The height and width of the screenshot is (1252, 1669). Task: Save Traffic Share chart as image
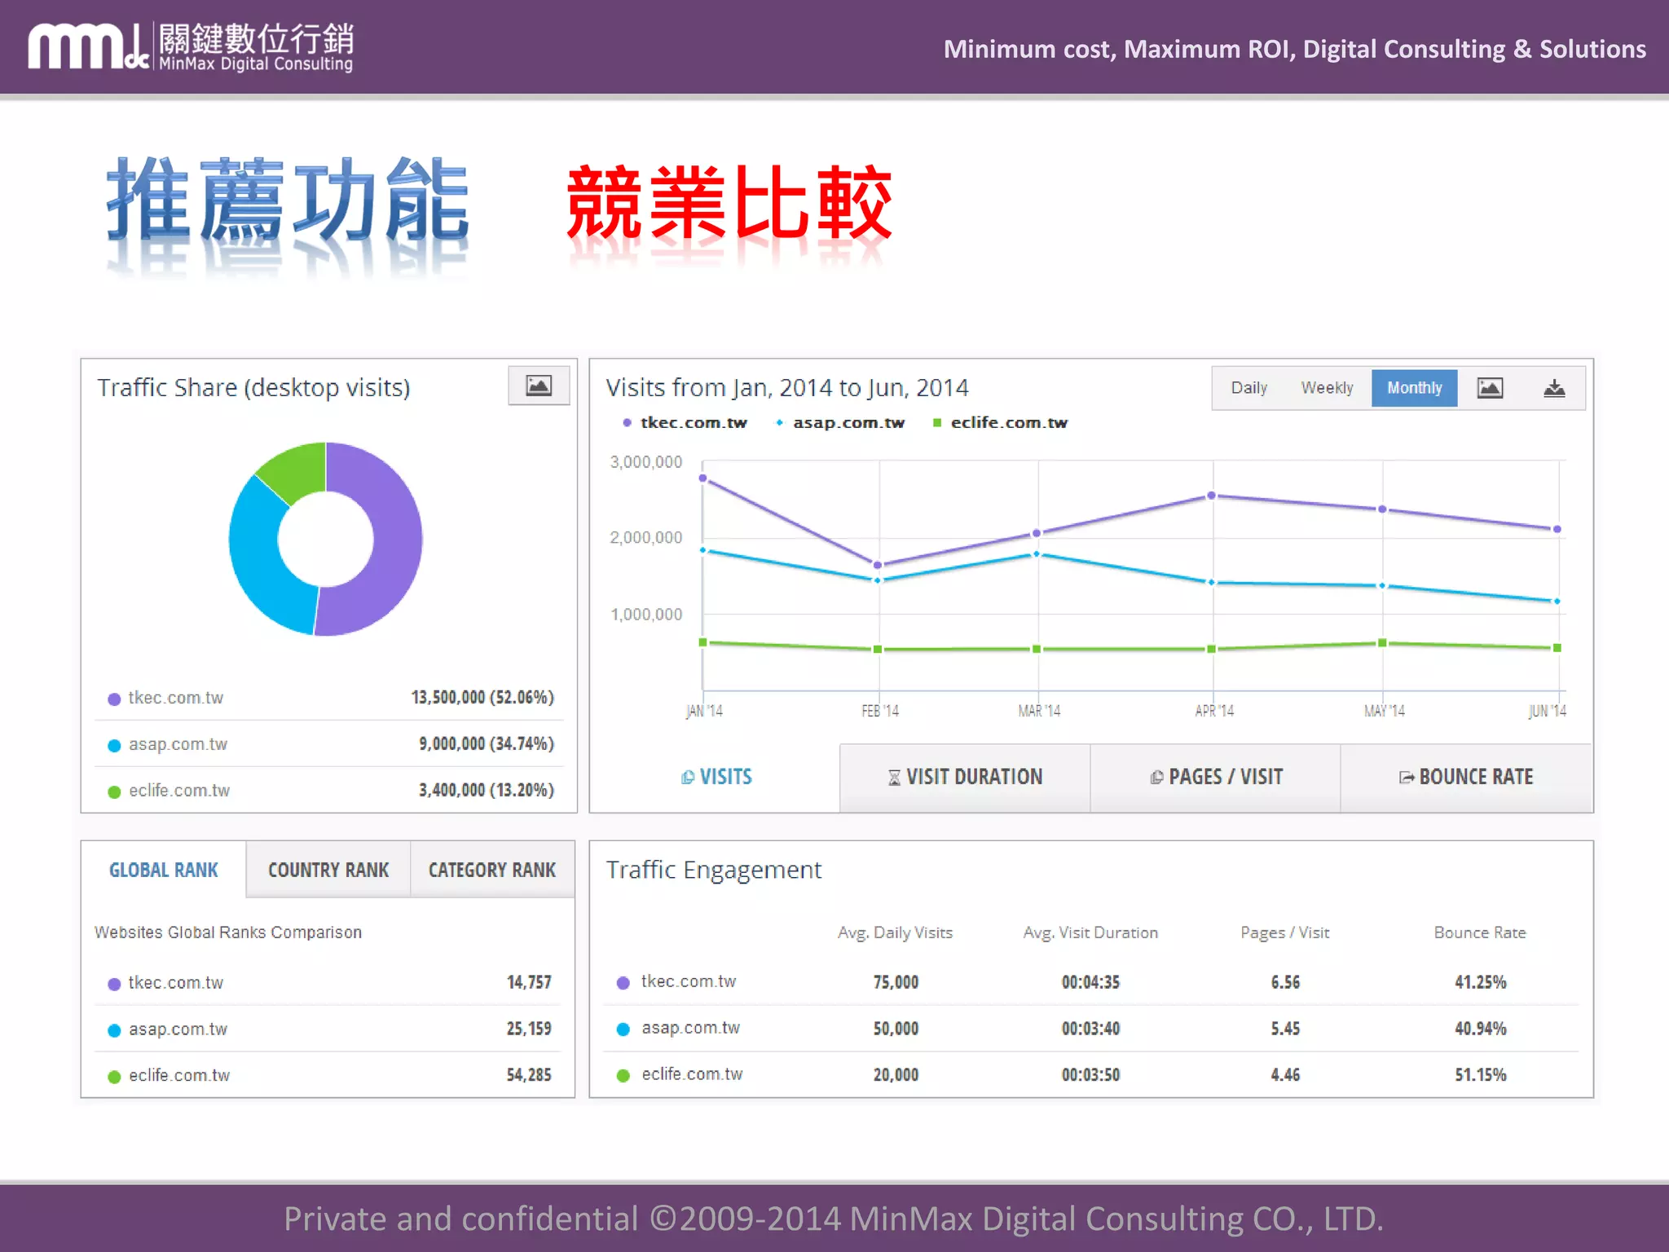pos(539,386)
